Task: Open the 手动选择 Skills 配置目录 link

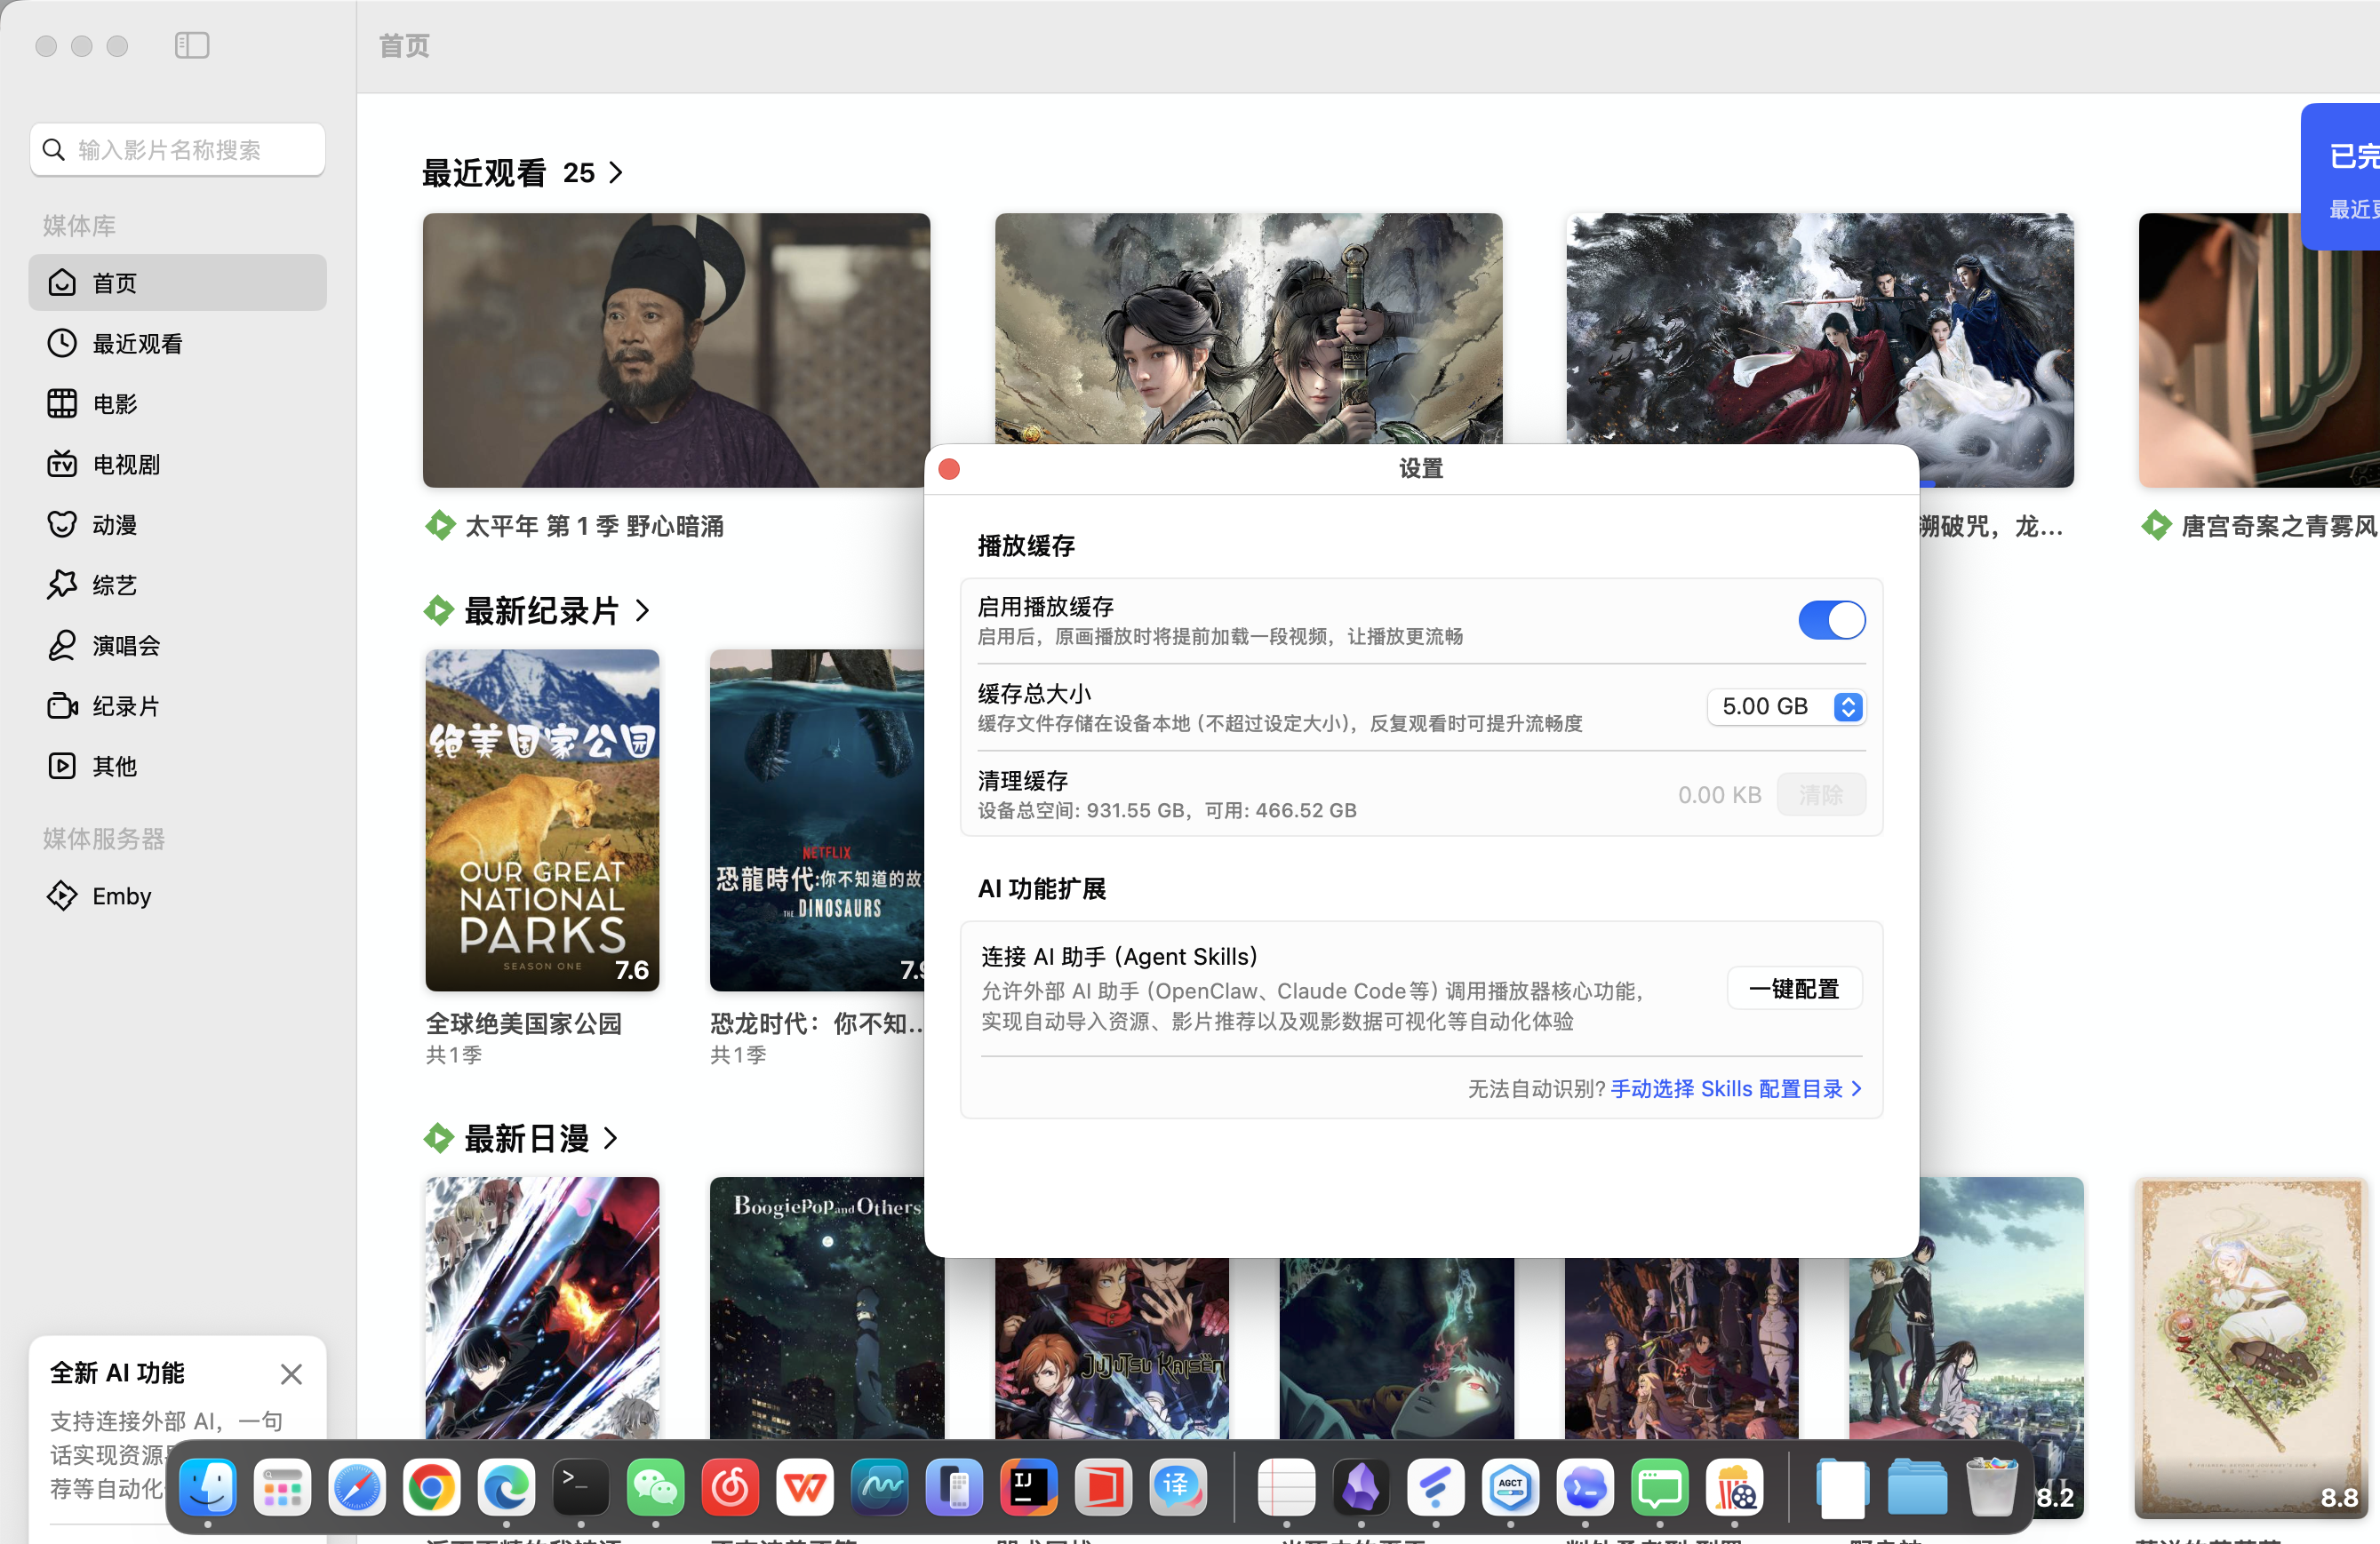Action: 1736,1088
